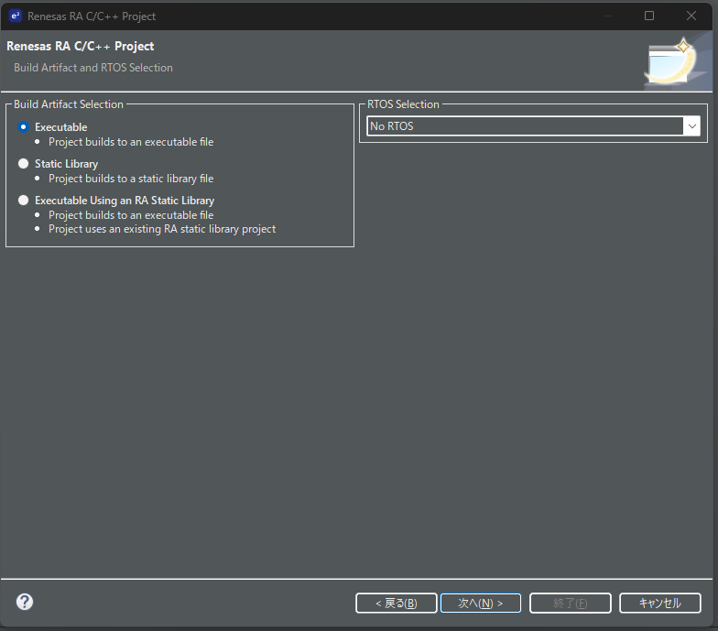Screen dimensions: 718x631
Task: Maximize the Renesas RA project dialog
Action: 648,16
